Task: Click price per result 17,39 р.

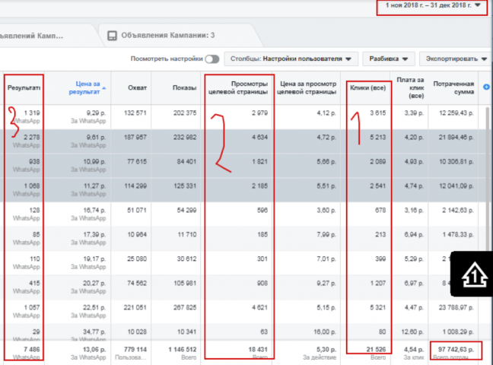Action: tap(94, 234)
